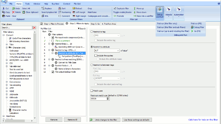Open the ALT attribute dropdown

coord(118,51)
